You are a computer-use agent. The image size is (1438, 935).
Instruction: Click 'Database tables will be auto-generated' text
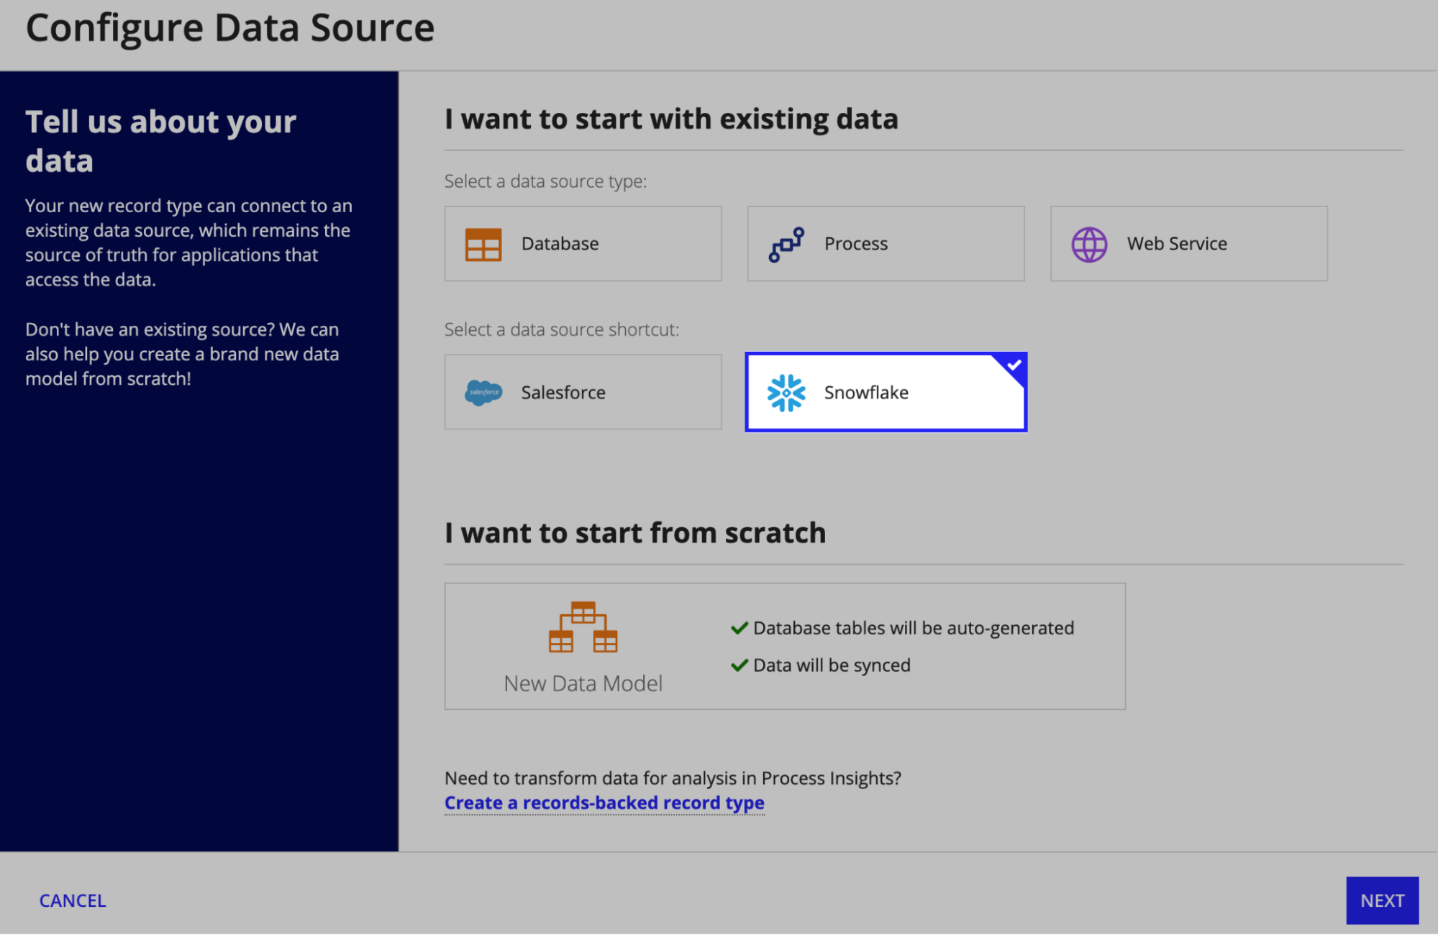(x=914, y=628)
